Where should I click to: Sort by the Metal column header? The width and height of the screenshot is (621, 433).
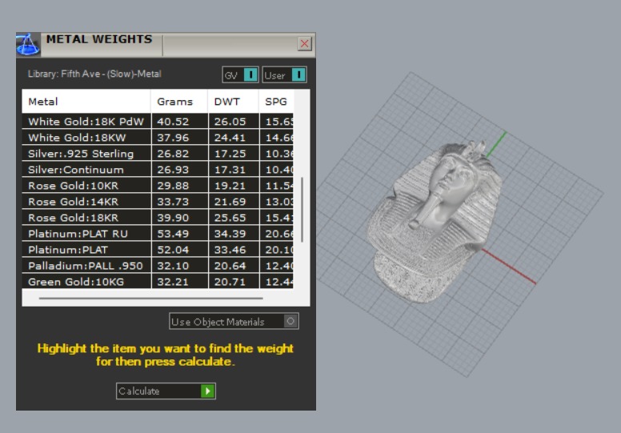(86, 102)
